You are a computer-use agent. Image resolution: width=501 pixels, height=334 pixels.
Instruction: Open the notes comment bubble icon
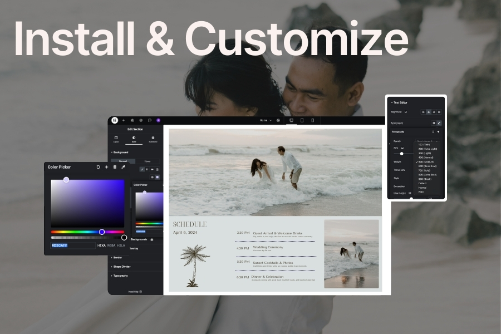[150, 120]
